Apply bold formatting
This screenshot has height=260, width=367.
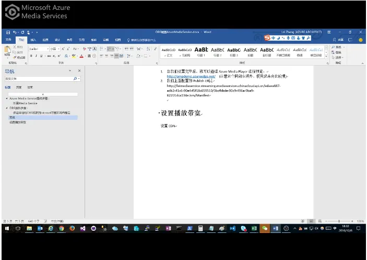31,56
